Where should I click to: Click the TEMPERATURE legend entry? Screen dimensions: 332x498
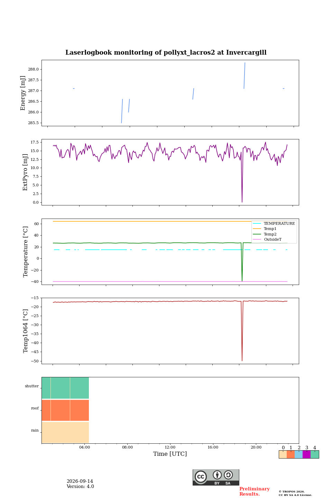coord(274,223)
